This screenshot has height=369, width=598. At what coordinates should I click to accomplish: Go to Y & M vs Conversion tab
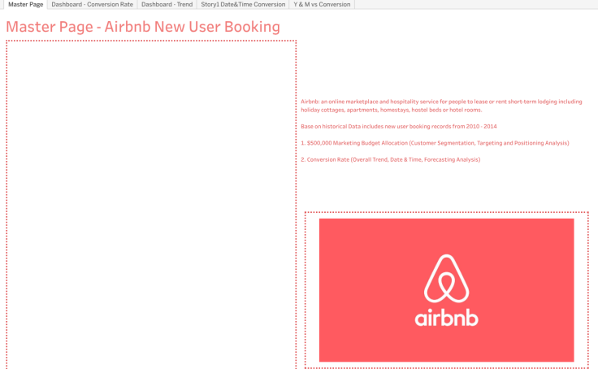[322, 5]
